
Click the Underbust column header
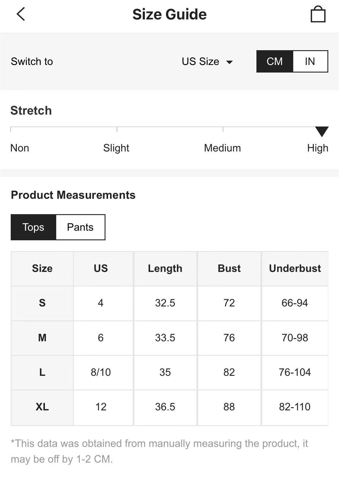295,268
